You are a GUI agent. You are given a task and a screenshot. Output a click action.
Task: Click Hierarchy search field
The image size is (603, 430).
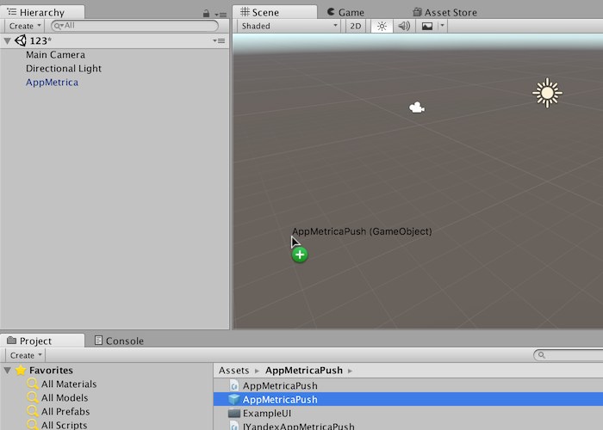coord(134,26)
